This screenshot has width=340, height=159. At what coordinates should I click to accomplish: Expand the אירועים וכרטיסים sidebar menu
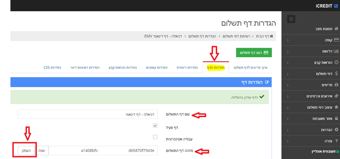287,96
